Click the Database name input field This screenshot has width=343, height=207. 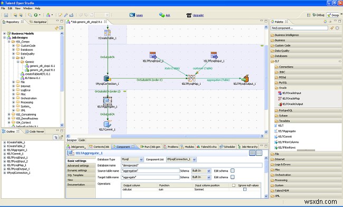(192, 165)
